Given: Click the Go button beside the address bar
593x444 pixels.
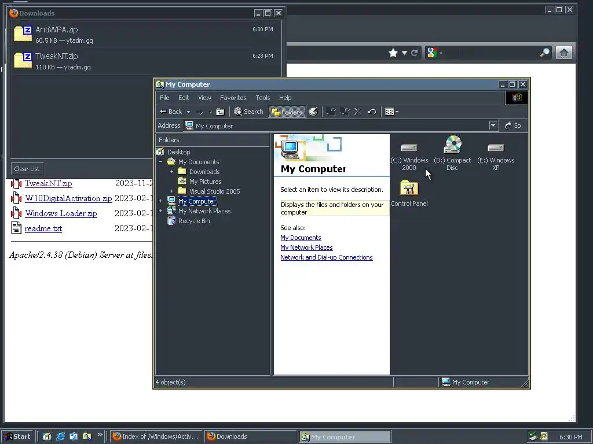Looking at the screenshot, I should (513, 125).
